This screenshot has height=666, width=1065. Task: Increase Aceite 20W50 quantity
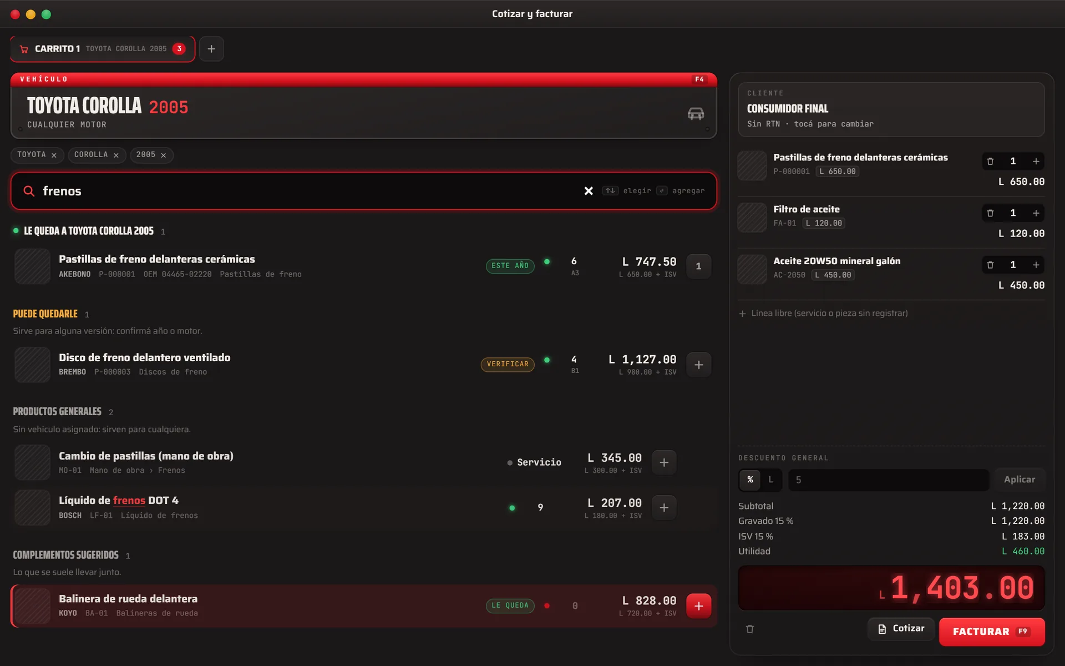(x=1036, y=265)
